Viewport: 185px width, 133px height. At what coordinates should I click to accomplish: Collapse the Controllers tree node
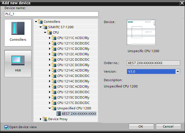pos(36,22)
